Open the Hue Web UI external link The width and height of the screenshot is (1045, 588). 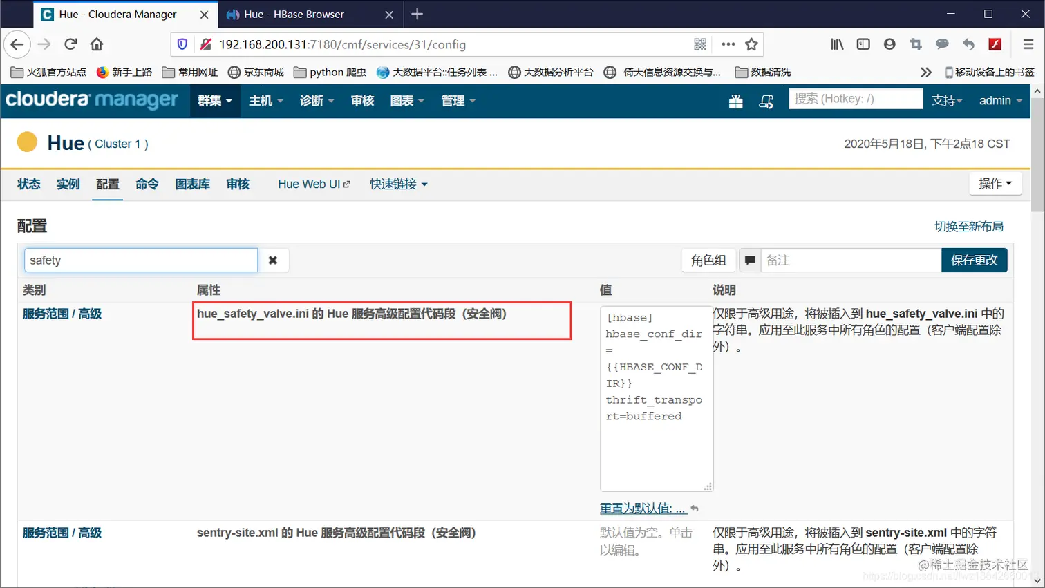tap(314, 184)
